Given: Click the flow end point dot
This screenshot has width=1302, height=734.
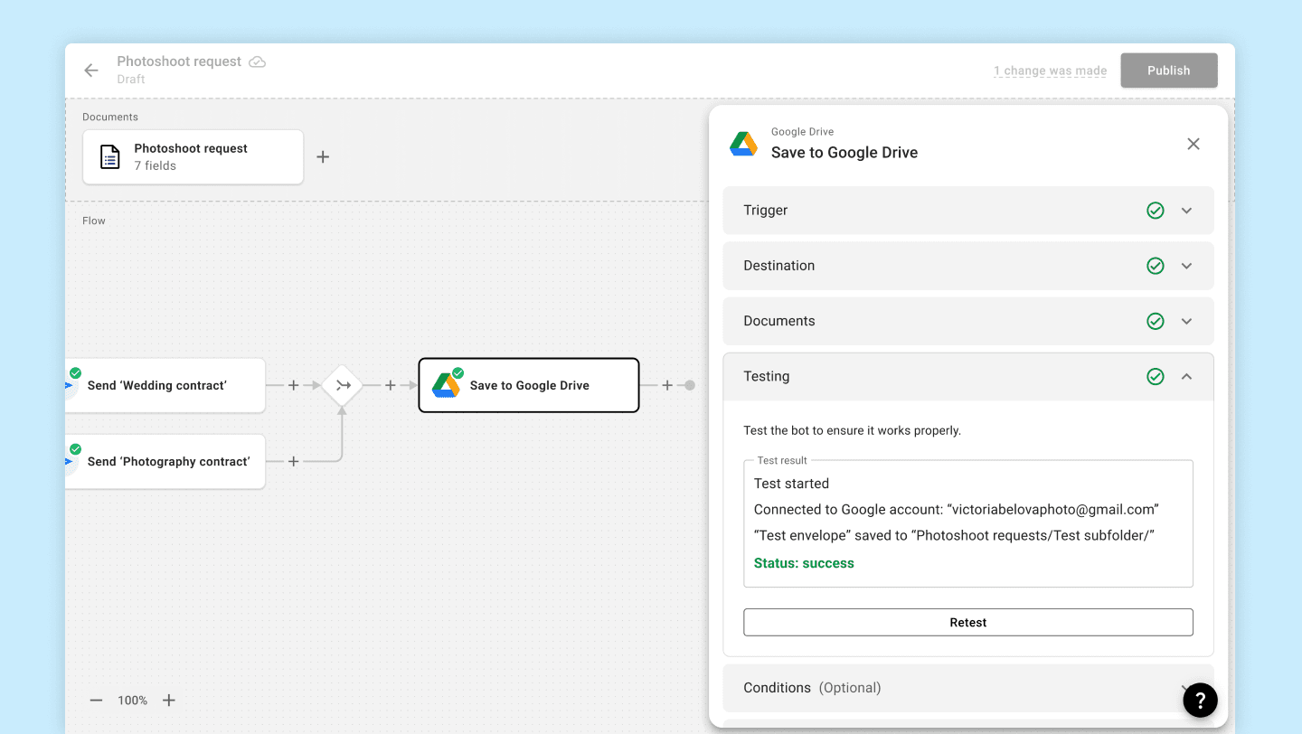Looking at the screenshot, I should coord(690,385).
